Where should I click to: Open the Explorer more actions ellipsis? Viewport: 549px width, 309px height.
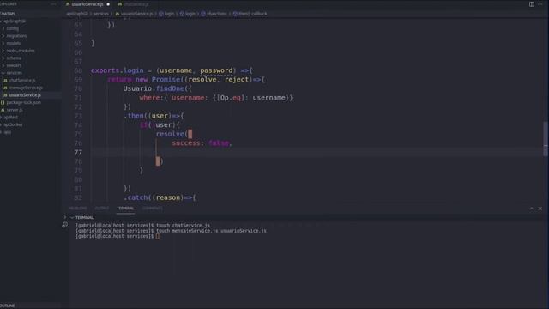pyautogui.click(x=53, y=4)
